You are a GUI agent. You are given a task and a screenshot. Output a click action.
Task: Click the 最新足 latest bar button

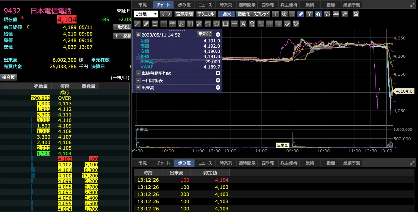205,34
